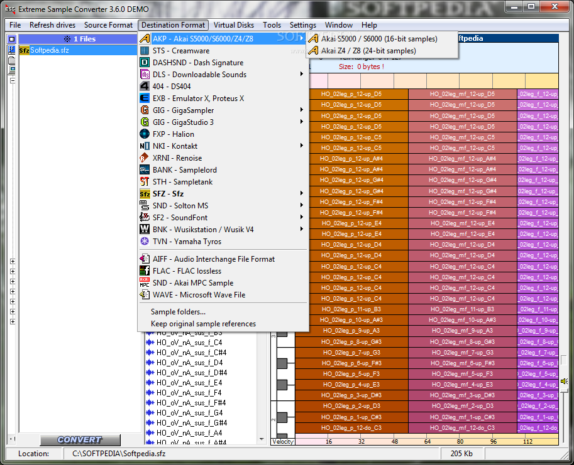Expand GIG GigaStudio 3 submenu arrow

[302, 122]
